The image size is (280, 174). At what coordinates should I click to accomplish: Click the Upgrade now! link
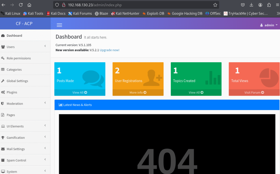click(x=109, y=50)
